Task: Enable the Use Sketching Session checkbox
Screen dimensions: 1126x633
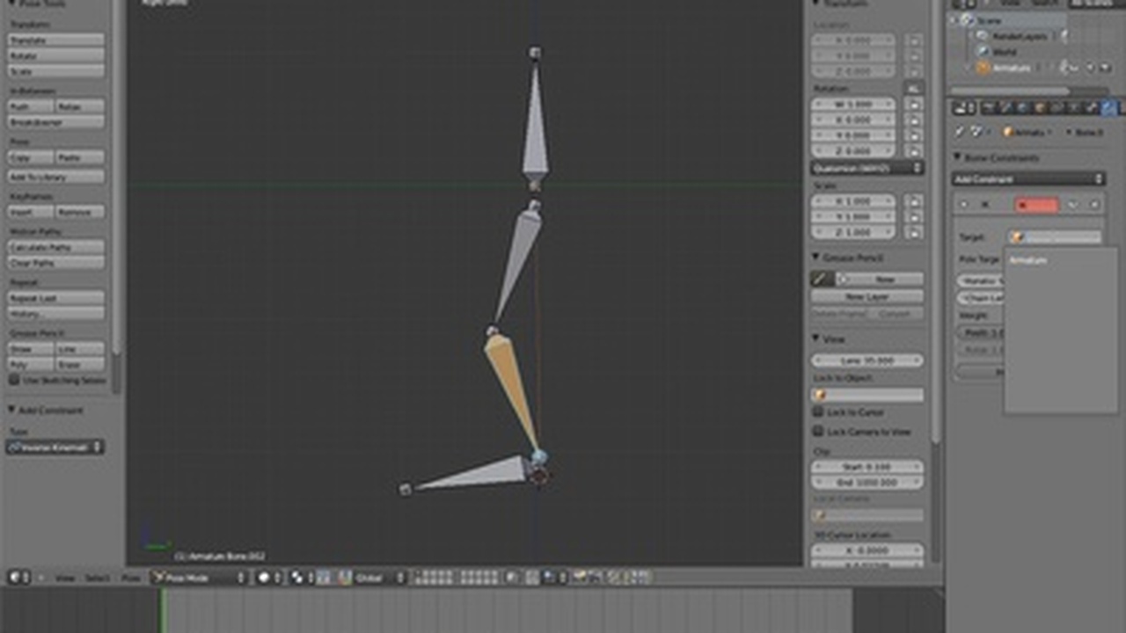Action: coord(14,380)
